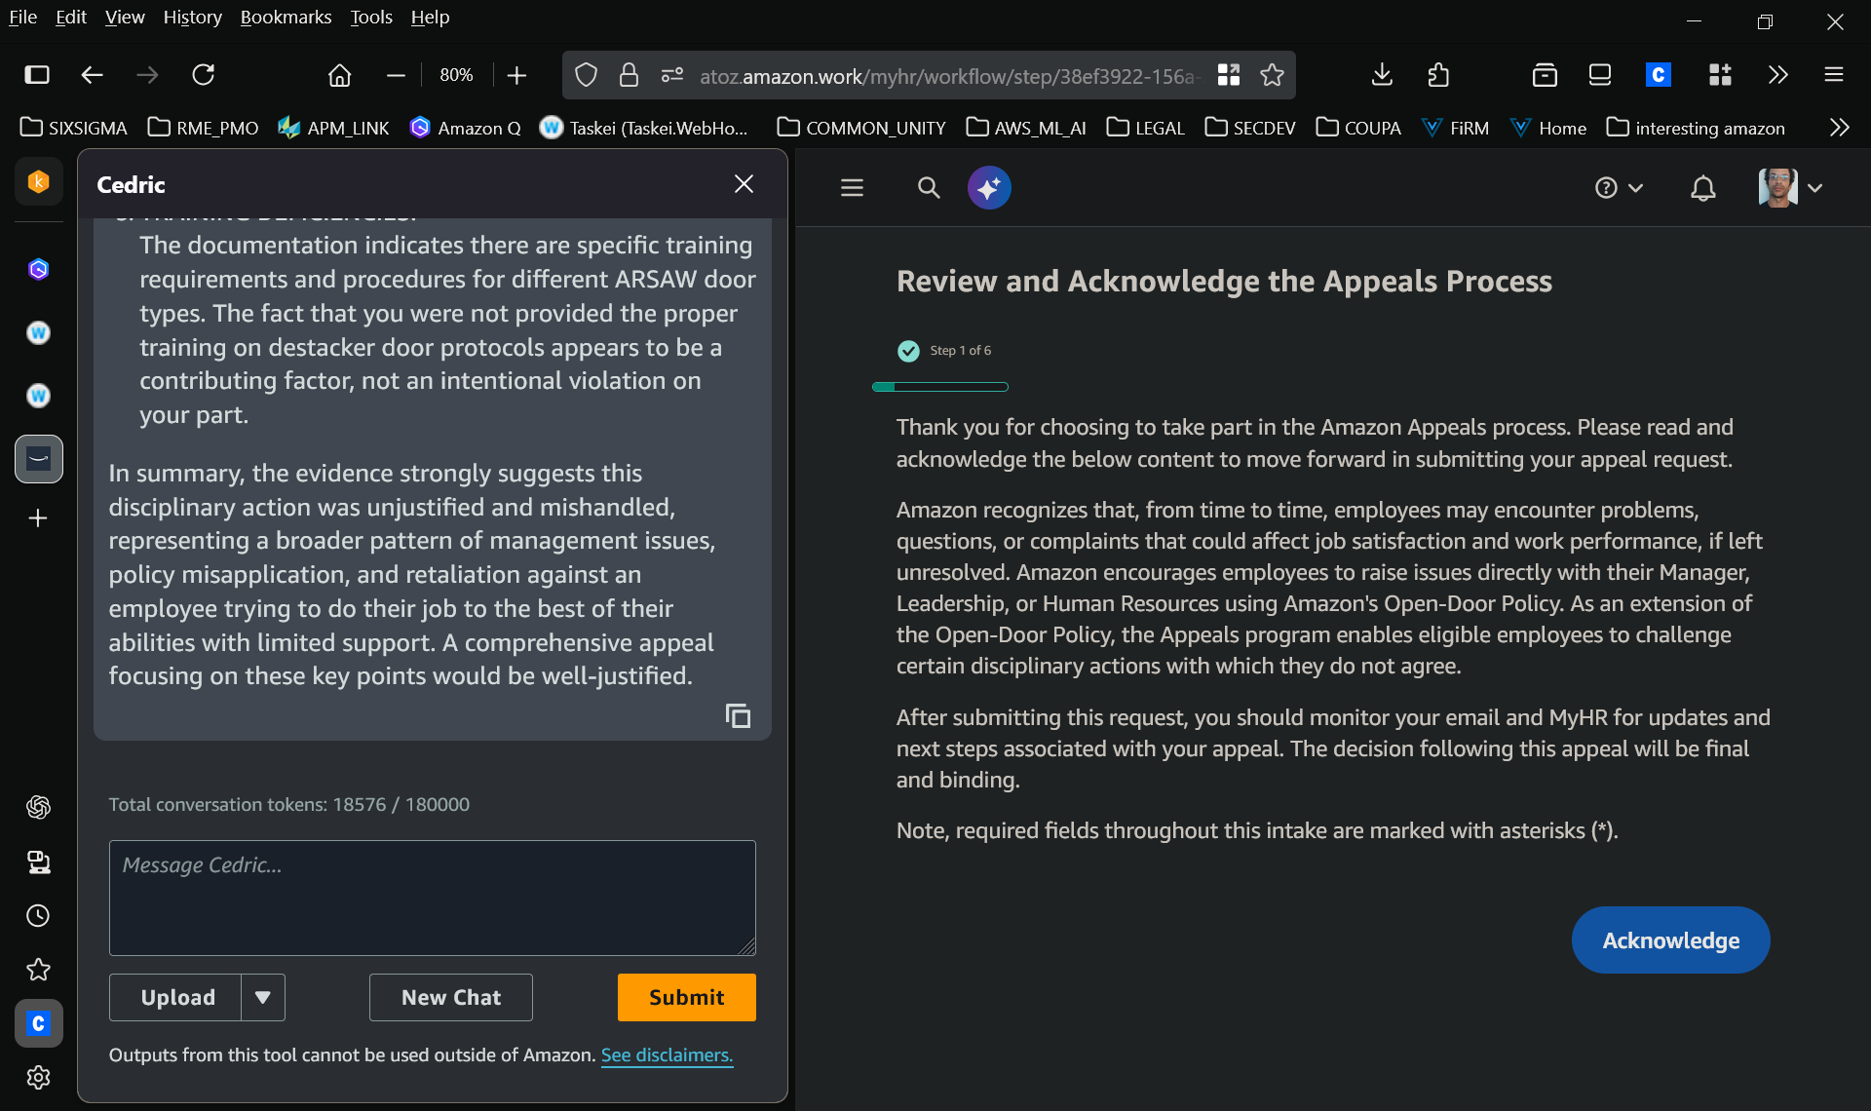Open the See disclaimers link

[667, 1055]
